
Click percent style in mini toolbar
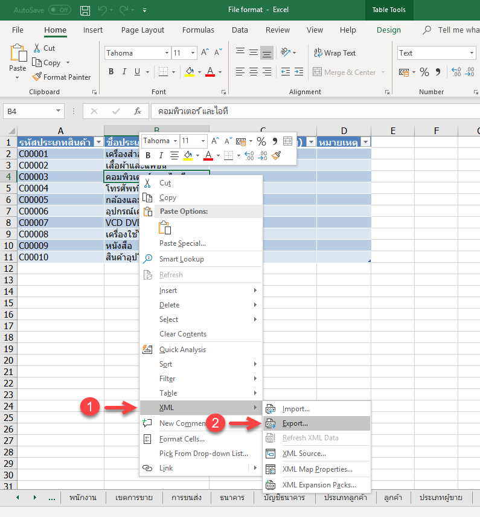click(x=261, y=141)
